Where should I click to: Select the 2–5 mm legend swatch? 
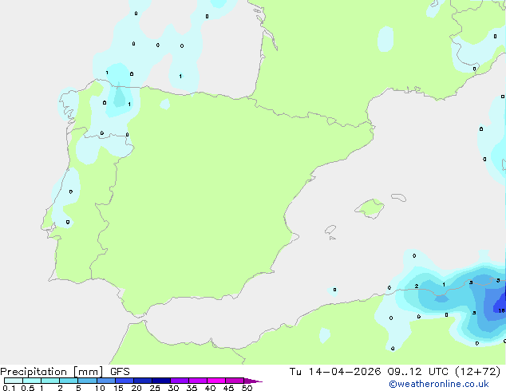click(69, 381)
